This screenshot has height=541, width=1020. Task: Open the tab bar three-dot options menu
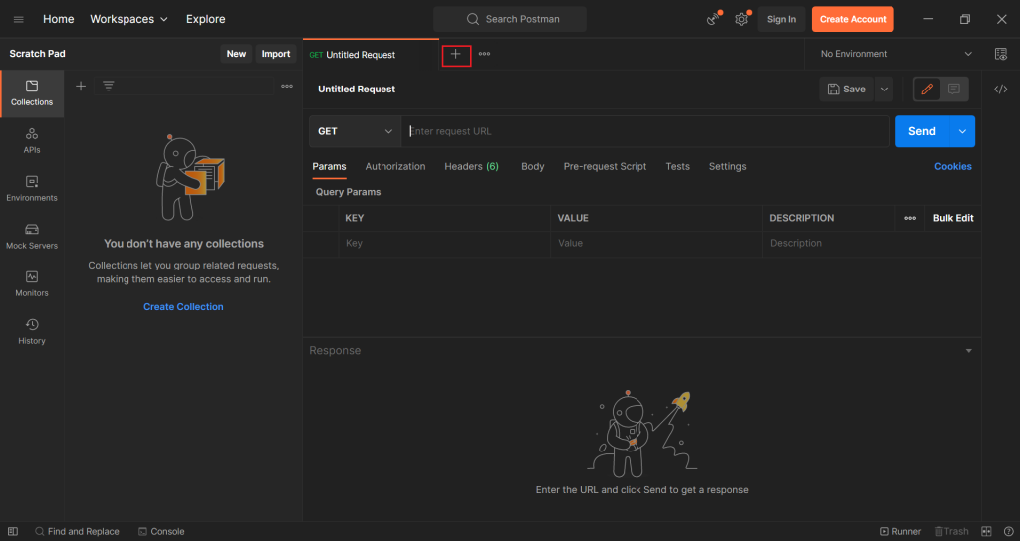[485, 54]
